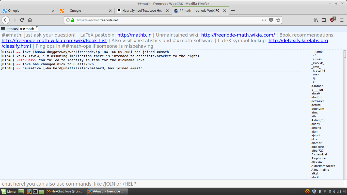Screen dimensions: 347x195
Task: View the green padlock connection details
Action: pyautogui.click(x=72, y=20)
